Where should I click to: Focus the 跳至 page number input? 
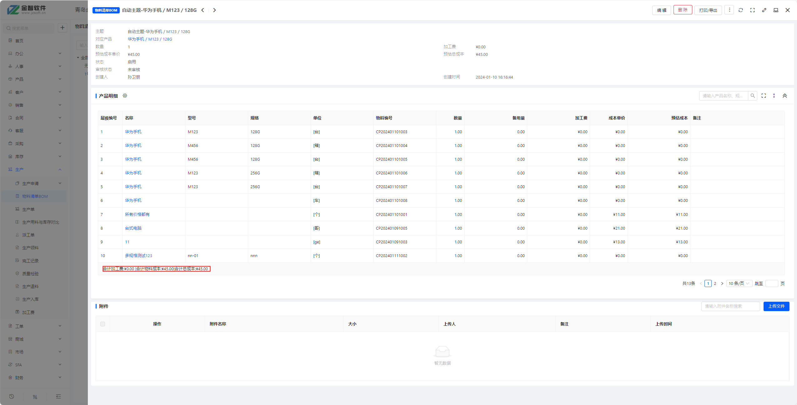click(771, 283)
